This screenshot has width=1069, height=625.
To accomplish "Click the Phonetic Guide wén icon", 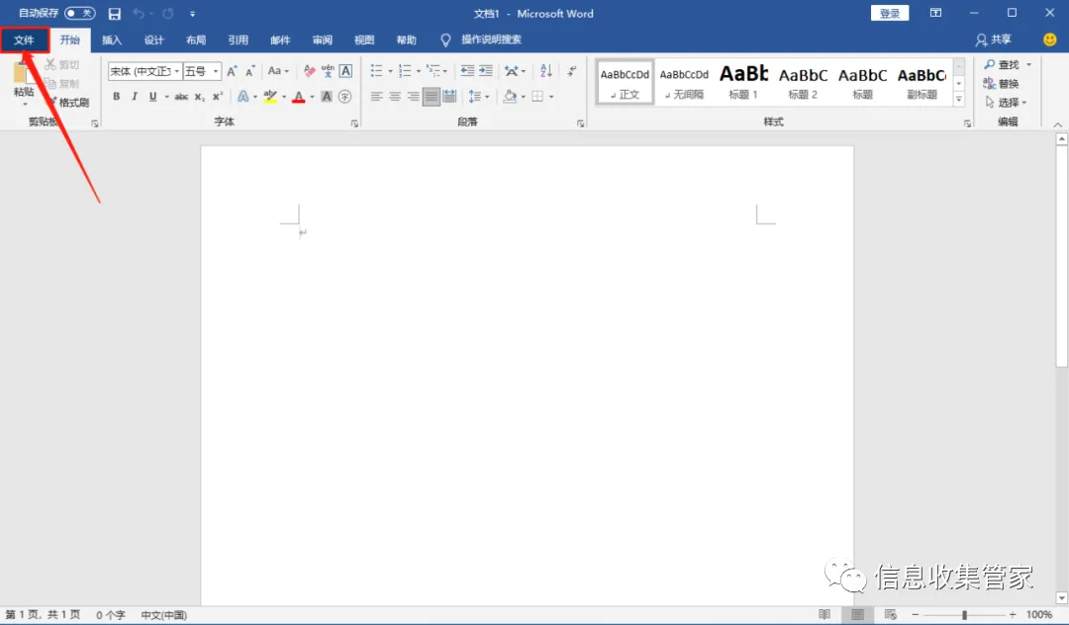I will (328, 71).
